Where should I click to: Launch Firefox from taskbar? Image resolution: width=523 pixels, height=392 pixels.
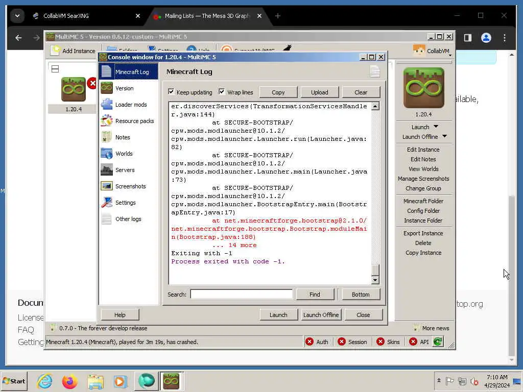click(x=69, y=381)
